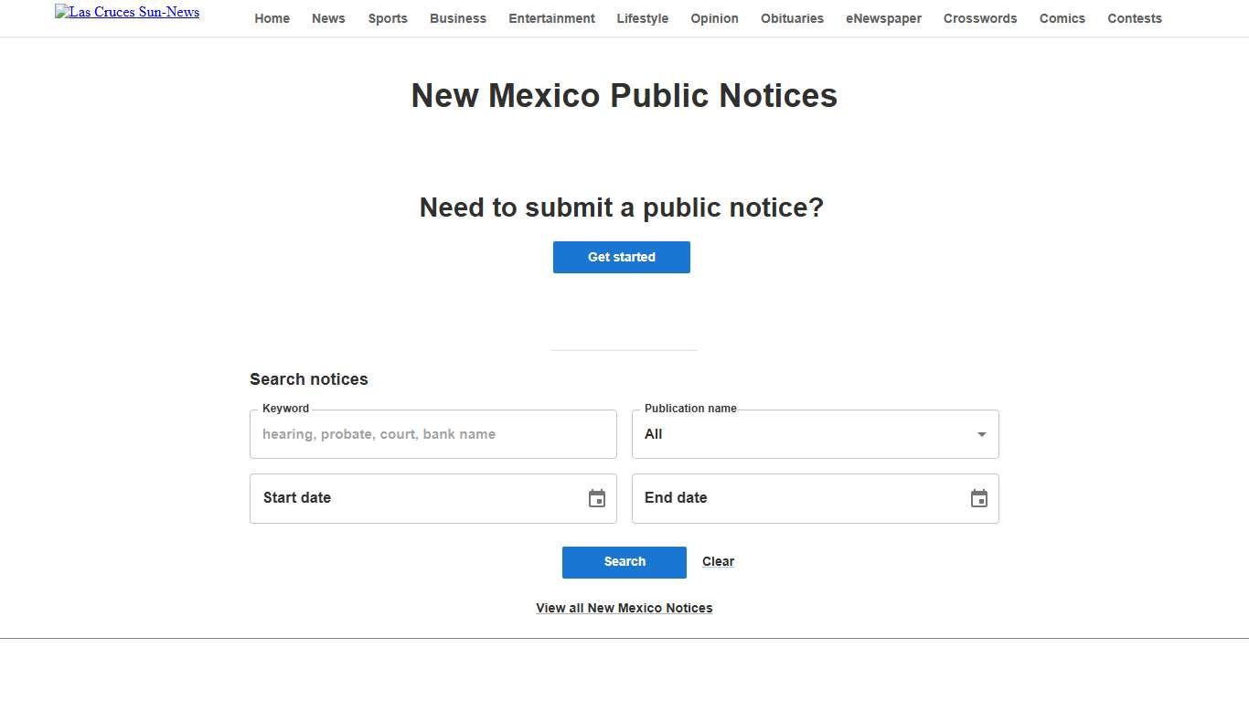Viewport: 1249px width, 702px height.
Task: Click inside the Keyword search field
Action: click(432, 434)
